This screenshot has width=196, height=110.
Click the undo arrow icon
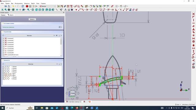tap(13, 6)
